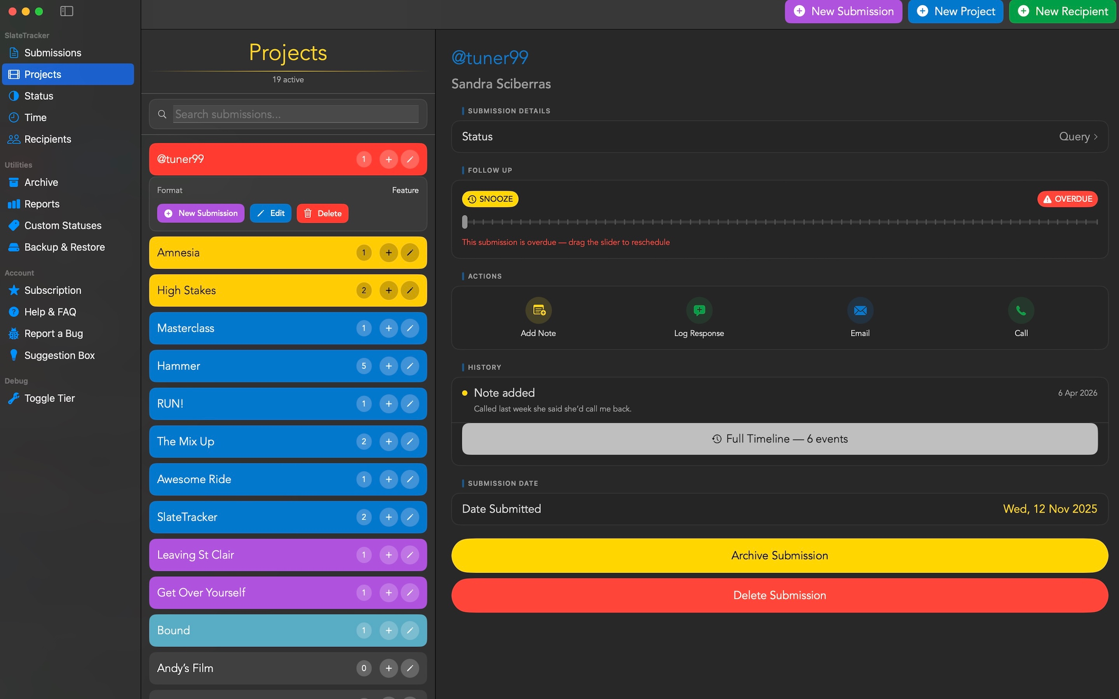Viewport: 1119px width, 699px height.
Task: Click the pencil icon on Andy's Film
Action: [410, 668]
